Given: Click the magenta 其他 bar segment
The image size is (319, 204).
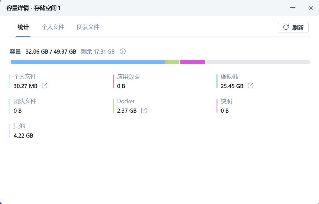Looking at the screenshot, I should point(192,62).
